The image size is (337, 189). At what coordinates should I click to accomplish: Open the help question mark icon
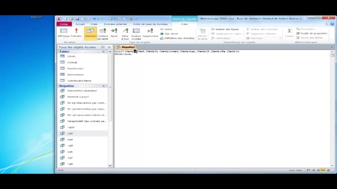point(332,24)
